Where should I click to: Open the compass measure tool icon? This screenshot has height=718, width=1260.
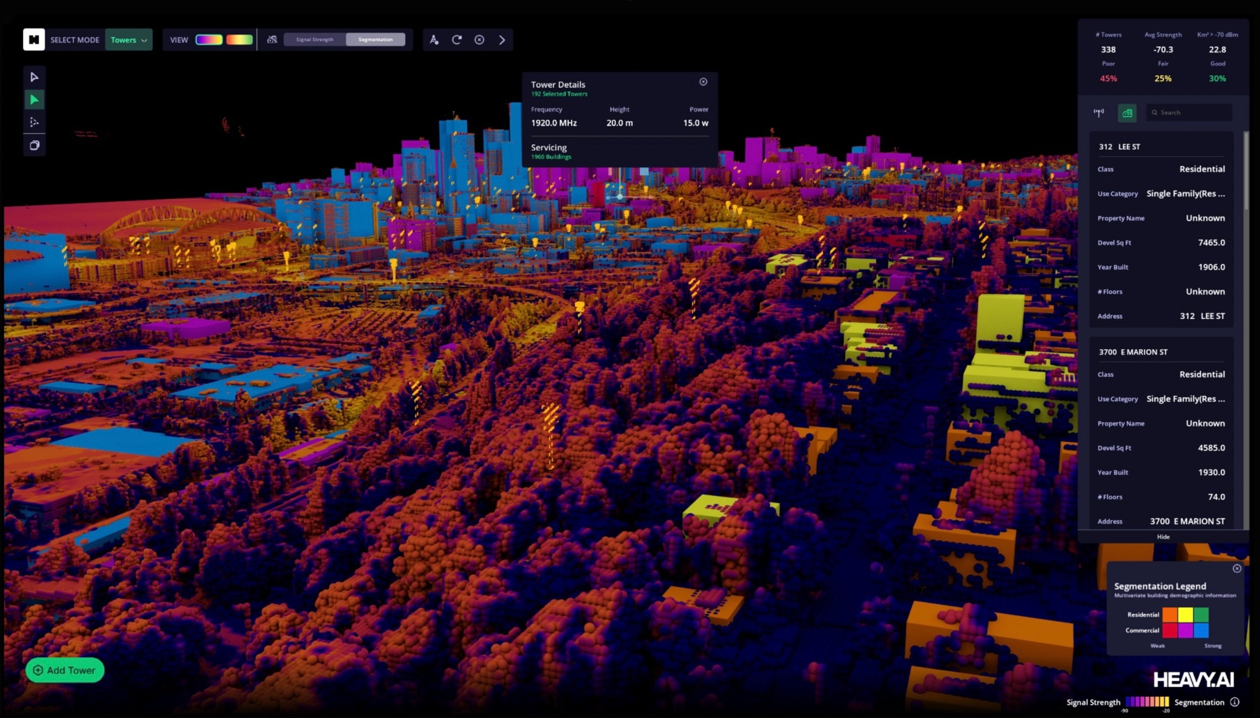point(433,39)
